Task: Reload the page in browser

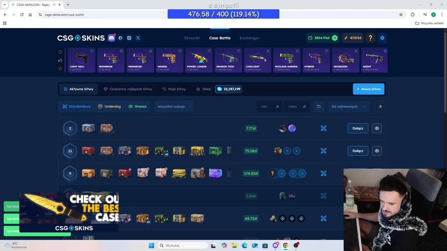Action: (22, 15)
